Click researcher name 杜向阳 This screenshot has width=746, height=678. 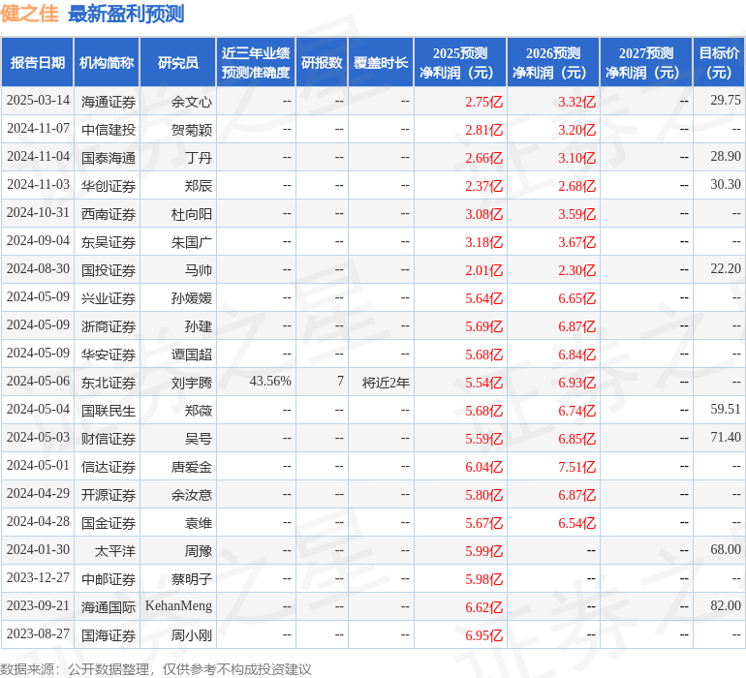click(191, 214)
